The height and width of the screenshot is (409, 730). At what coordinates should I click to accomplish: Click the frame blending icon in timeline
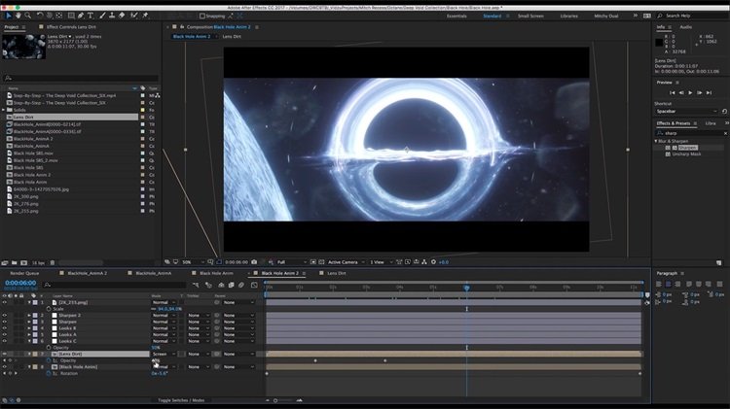point(231,285)
